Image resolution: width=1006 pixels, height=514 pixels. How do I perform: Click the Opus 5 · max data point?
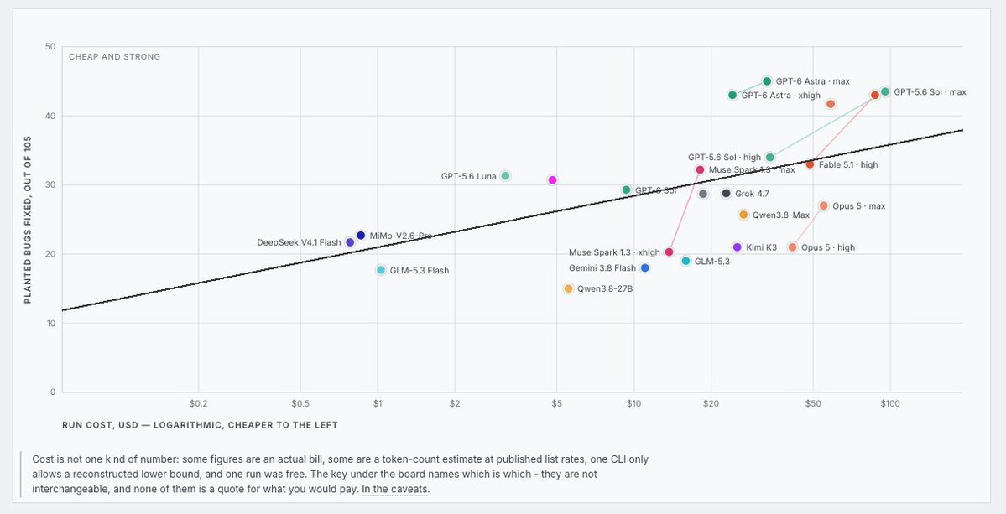(824, 205)
